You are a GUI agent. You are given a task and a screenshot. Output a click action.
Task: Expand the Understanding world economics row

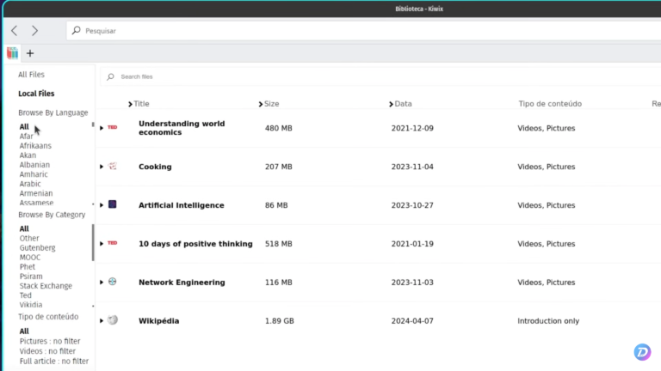(102, 128)
